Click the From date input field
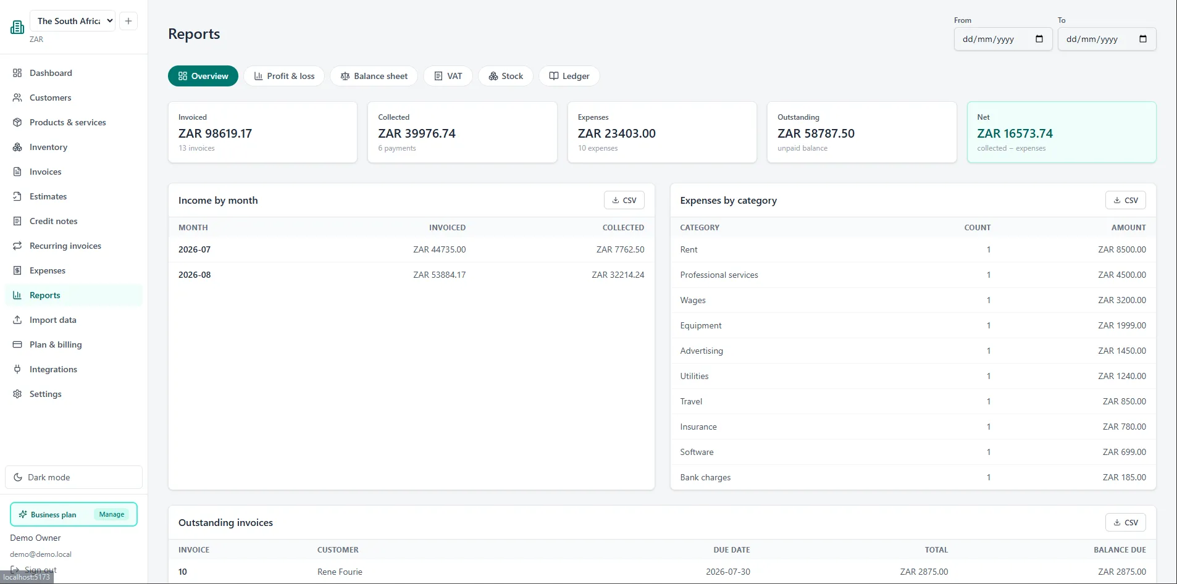Viewport: 1177px width, 584px height. pyautogui.click(x=1003, y=39)
